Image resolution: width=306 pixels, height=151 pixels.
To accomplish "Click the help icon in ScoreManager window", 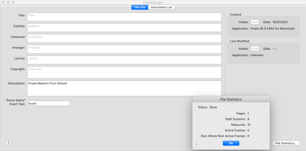I will [8, 143].
